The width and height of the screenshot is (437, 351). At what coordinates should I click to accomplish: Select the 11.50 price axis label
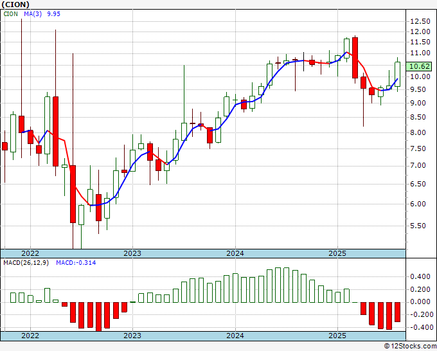point(420,42)
